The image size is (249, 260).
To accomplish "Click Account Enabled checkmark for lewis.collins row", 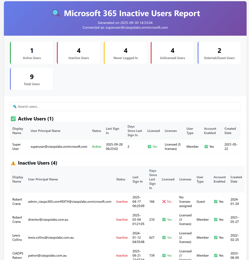I will (216, 238).
